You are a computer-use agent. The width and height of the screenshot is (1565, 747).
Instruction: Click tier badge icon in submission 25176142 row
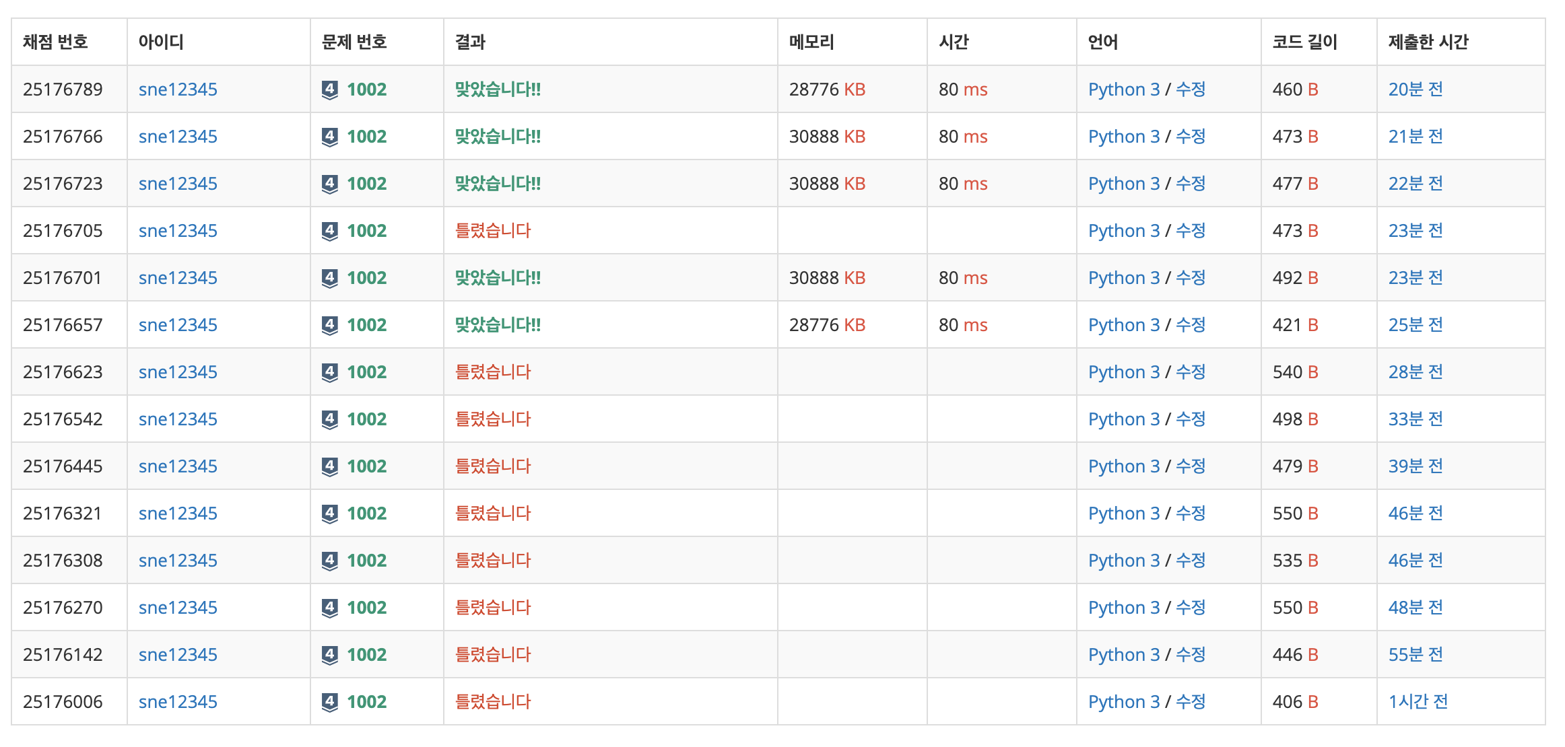tap(329, 655)
